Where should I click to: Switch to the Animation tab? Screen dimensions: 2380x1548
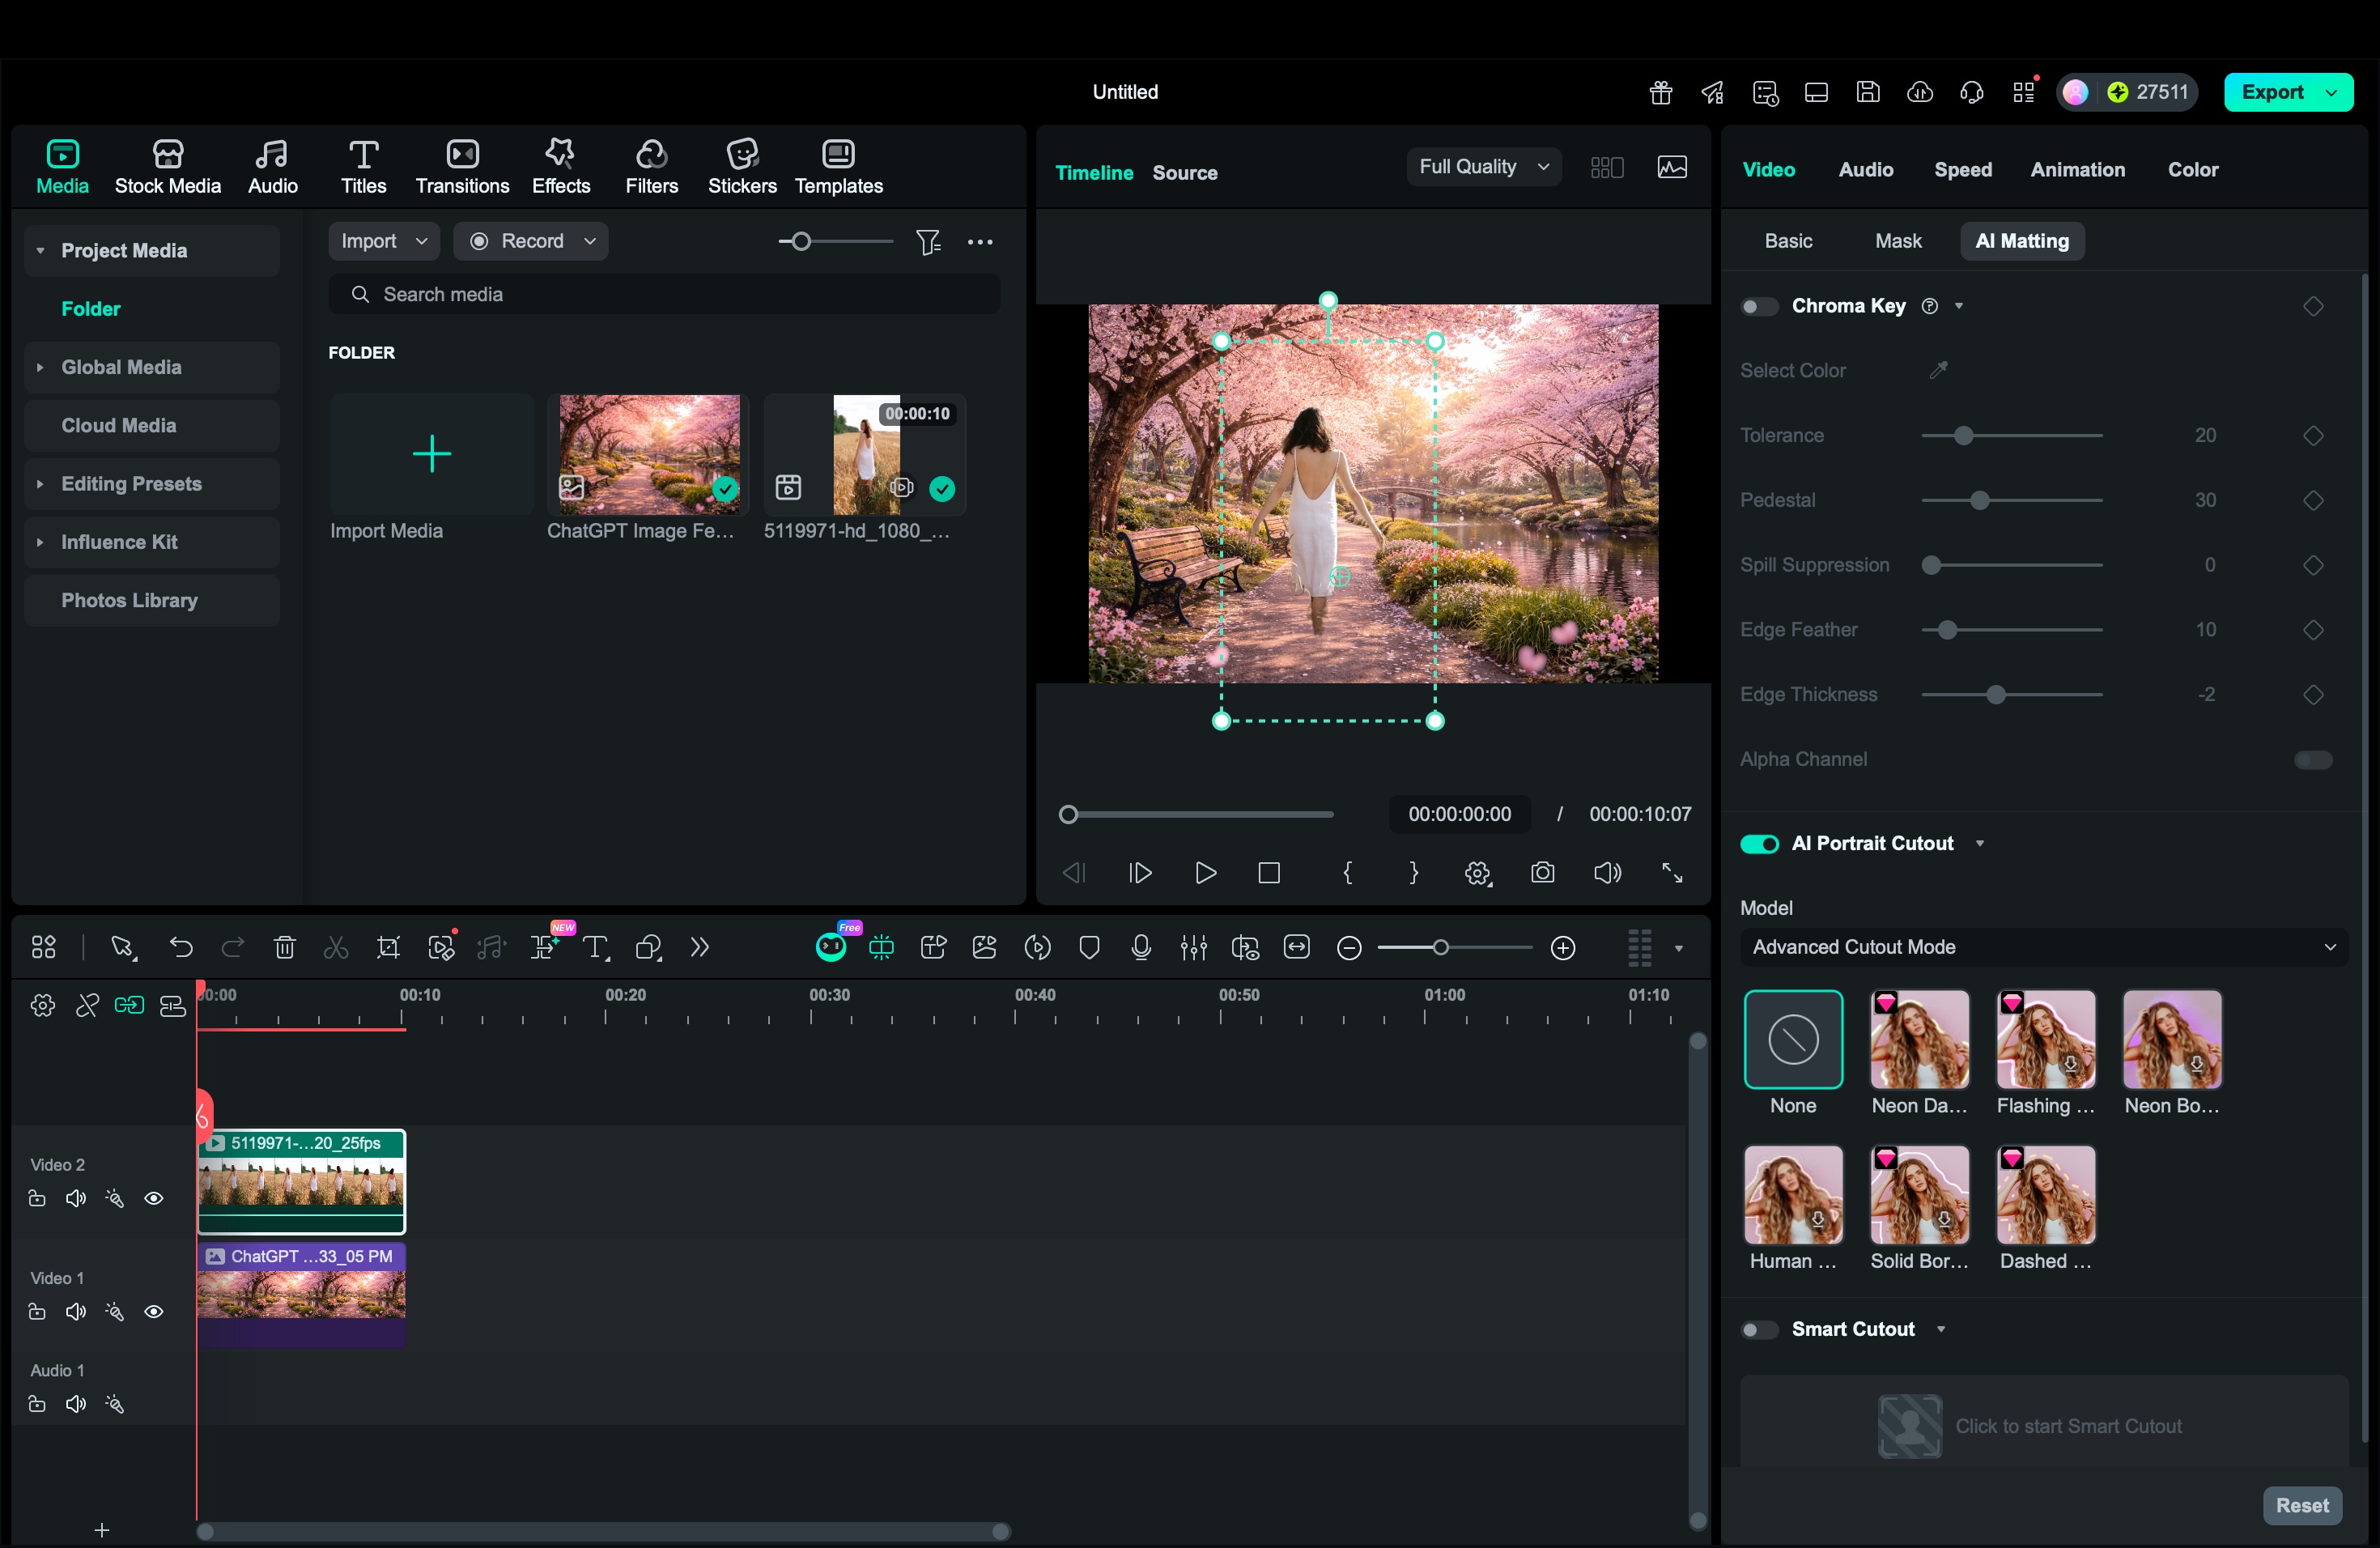pyautogui.click(x=2077, y=169)
